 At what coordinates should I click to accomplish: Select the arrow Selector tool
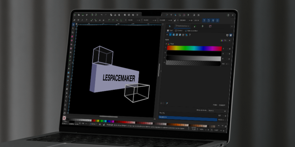[x=73, y=25]
